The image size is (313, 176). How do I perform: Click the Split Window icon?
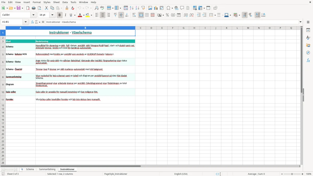[208, 8]
